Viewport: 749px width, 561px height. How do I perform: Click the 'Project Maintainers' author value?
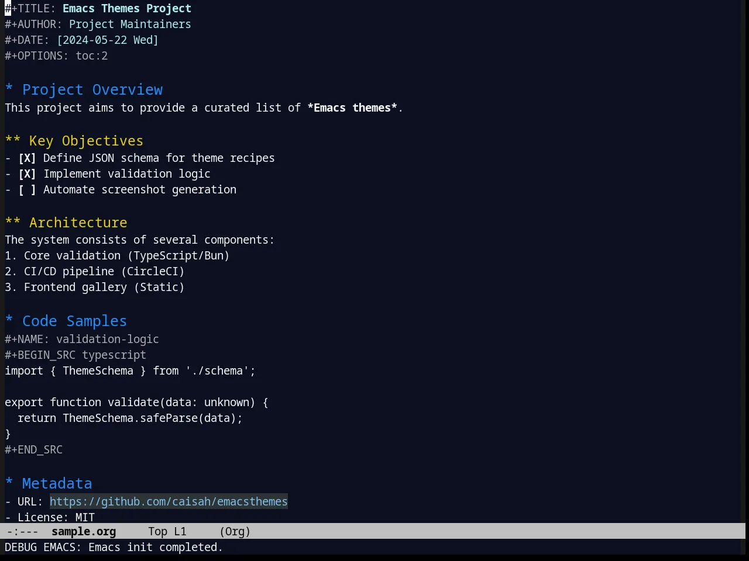click(130, 25)
